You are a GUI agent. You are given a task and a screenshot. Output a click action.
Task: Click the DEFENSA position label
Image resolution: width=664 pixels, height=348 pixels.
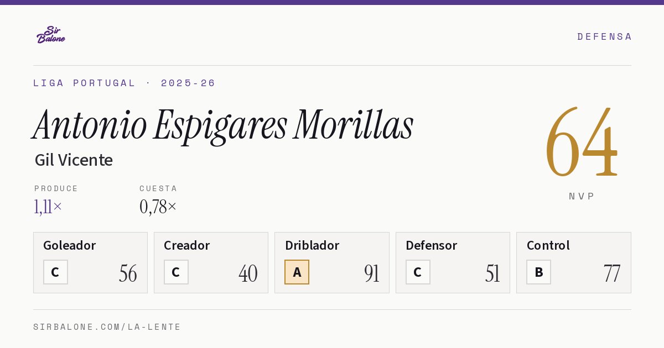(604, 36)
